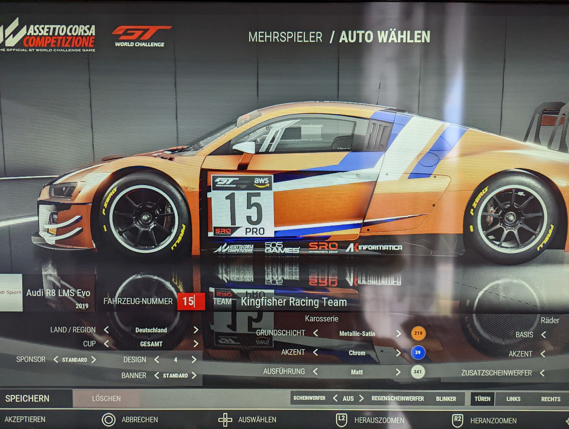Click the Fahrzeug-Nummer field showing 15

191,301
